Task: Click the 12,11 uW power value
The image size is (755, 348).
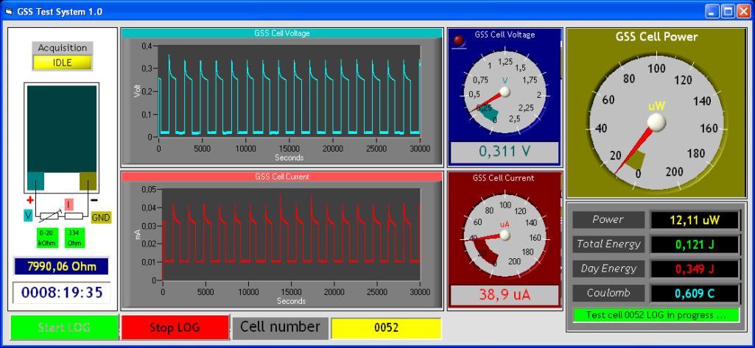Action: tap(695, 220)
